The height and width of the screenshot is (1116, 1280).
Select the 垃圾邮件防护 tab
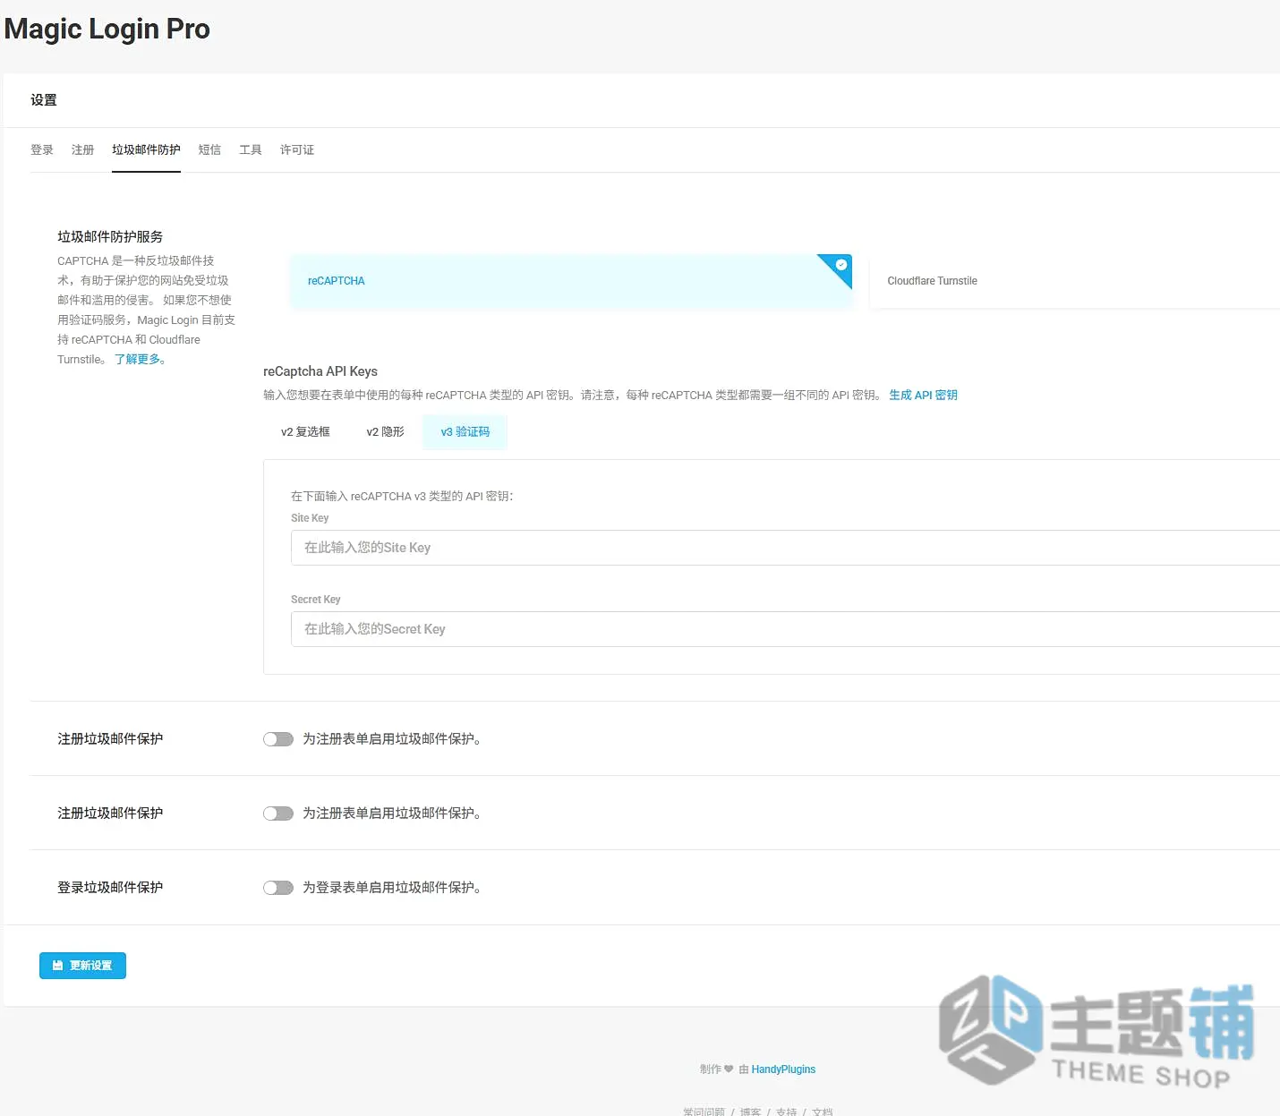point(146,149)
